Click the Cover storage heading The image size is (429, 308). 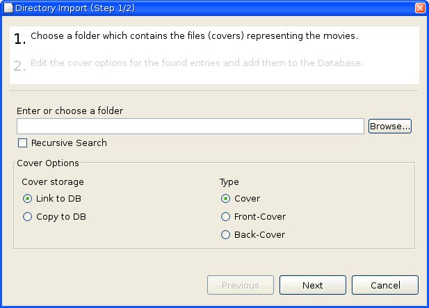tap(53, 182)
